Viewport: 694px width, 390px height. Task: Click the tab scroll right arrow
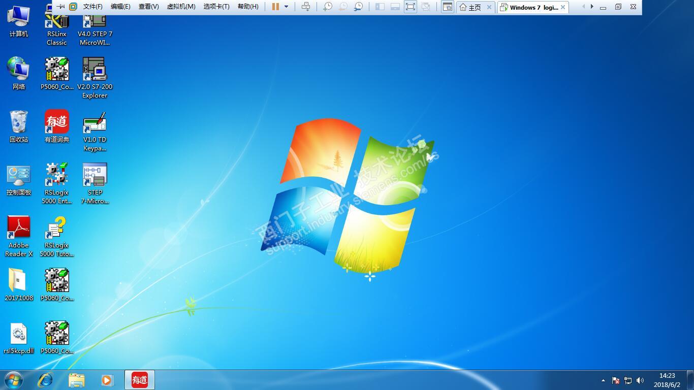(x=592, y=7)
